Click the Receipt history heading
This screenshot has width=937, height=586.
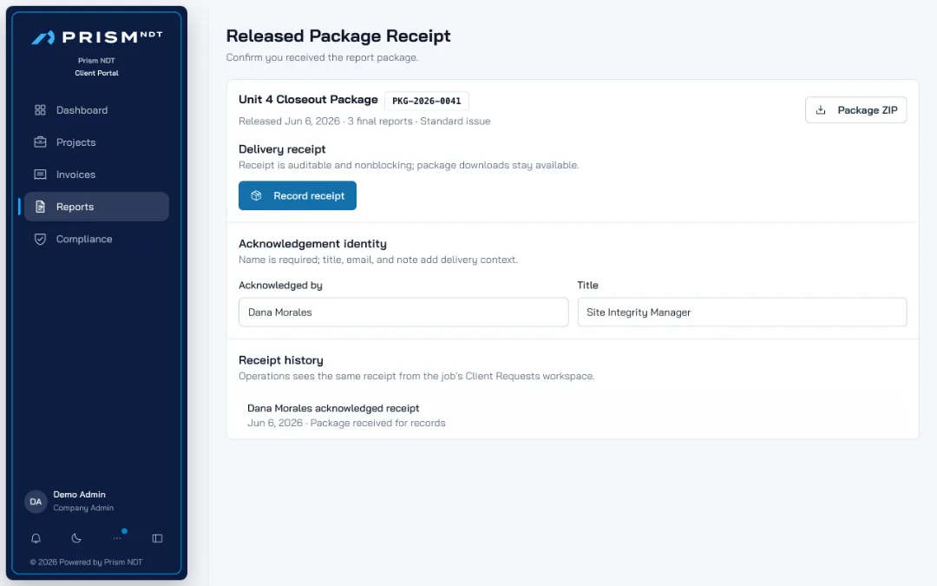[x=281, y=360]
